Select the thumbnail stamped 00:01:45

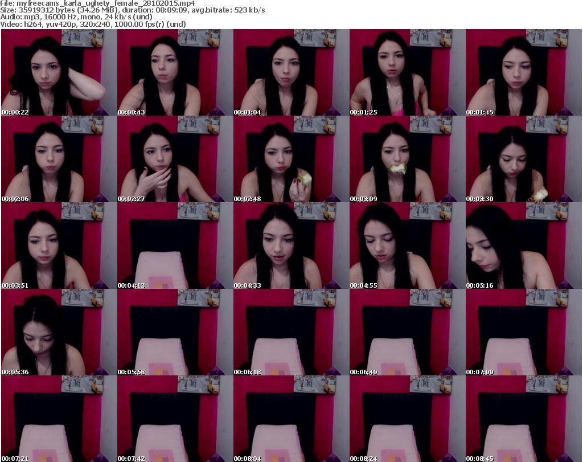tap(524, 72)
